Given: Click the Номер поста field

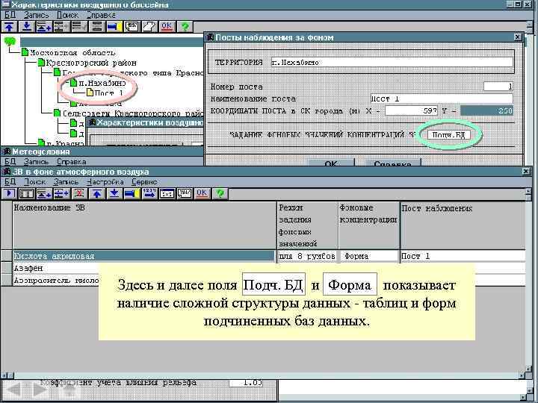Looking at the screenshot, I should (498, 87).
